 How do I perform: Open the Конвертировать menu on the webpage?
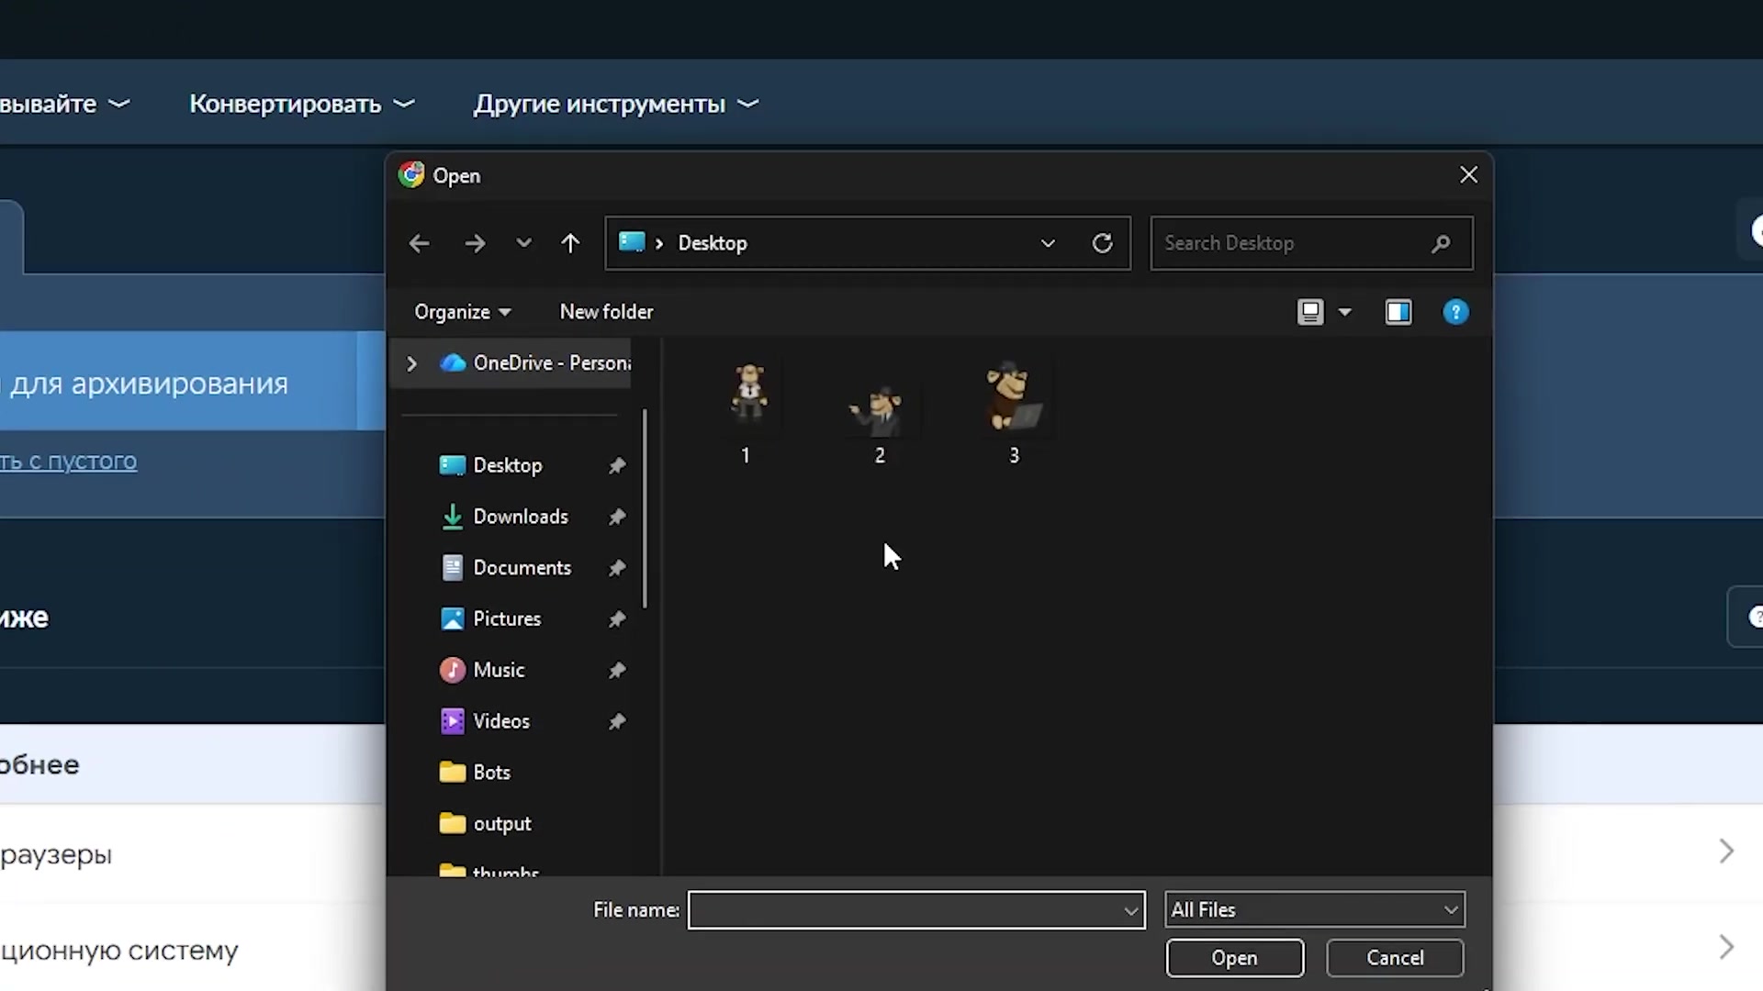pos(302,105)
